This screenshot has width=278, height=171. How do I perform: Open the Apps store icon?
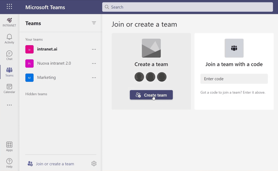[x=9, y=146]
